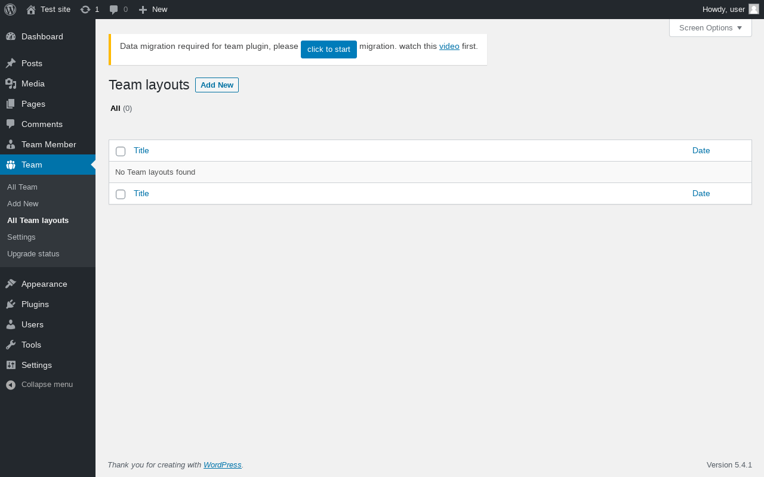Click the home icon beside Test site
Screen dimensions: 764x477
31,10
